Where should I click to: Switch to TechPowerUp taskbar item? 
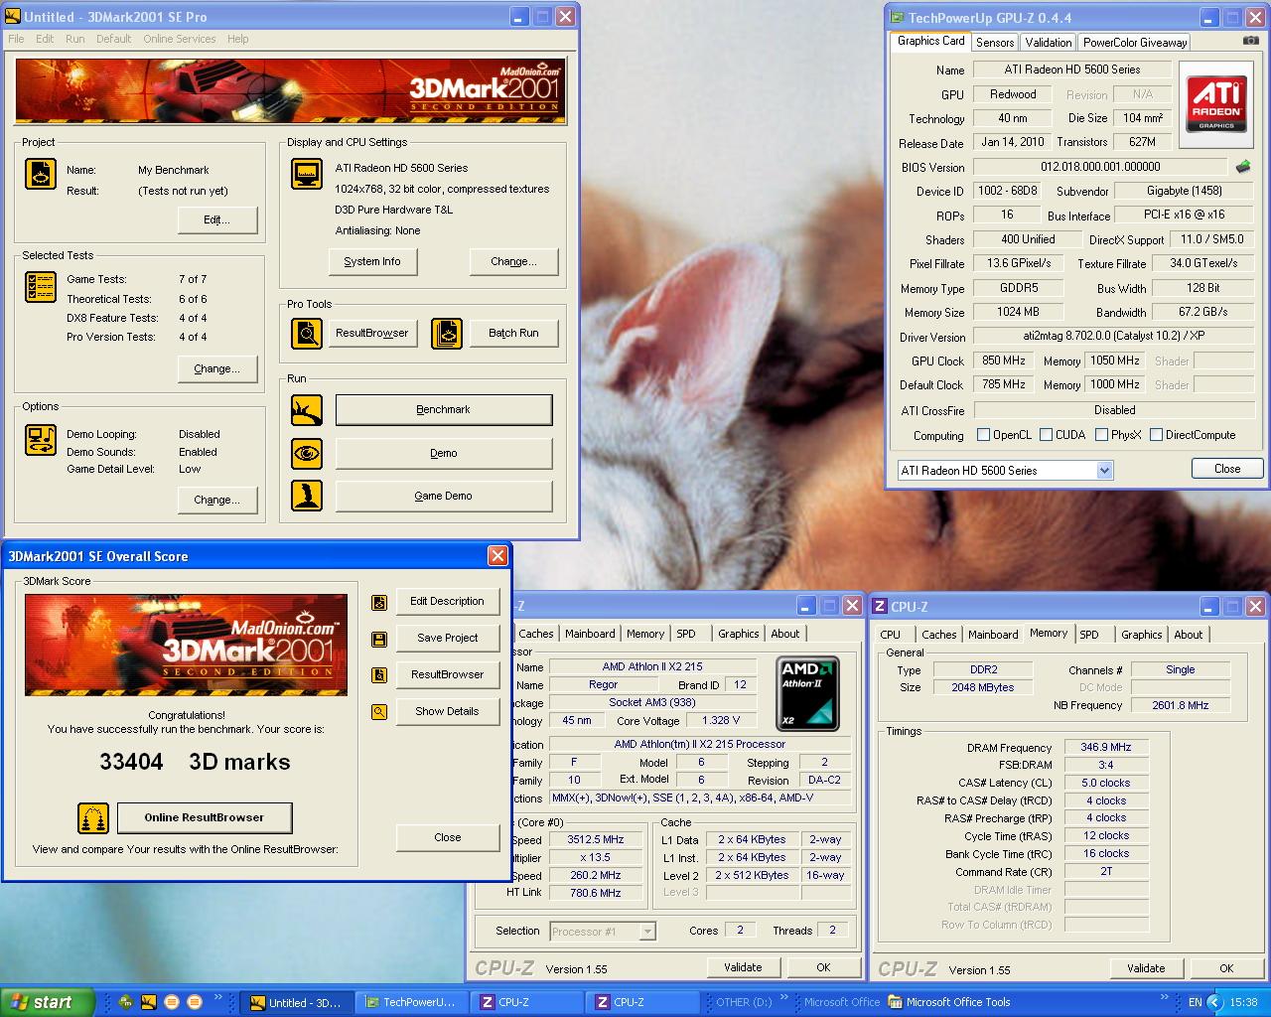pyautogui.click(x=410, y=1002)
